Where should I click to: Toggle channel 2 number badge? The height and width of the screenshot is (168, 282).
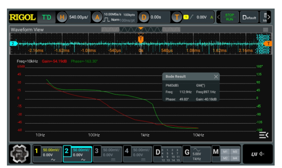coord(67,151)
